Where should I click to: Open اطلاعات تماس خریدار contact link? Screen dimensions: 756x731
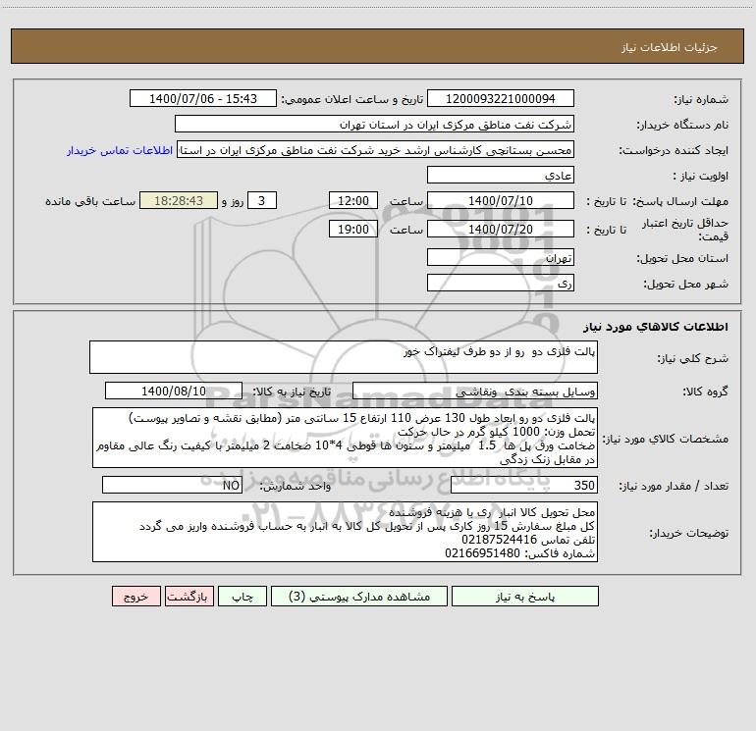[120, 150]
